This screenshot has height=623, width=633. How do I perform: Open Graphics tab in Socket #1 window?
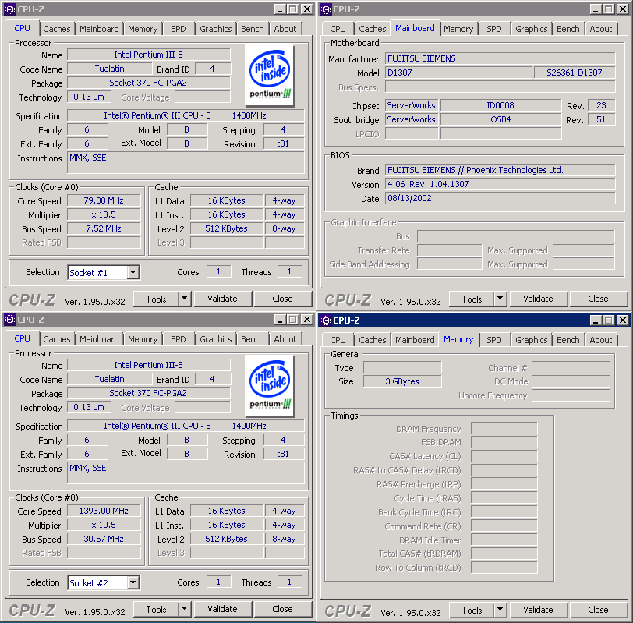click(216, 29)
